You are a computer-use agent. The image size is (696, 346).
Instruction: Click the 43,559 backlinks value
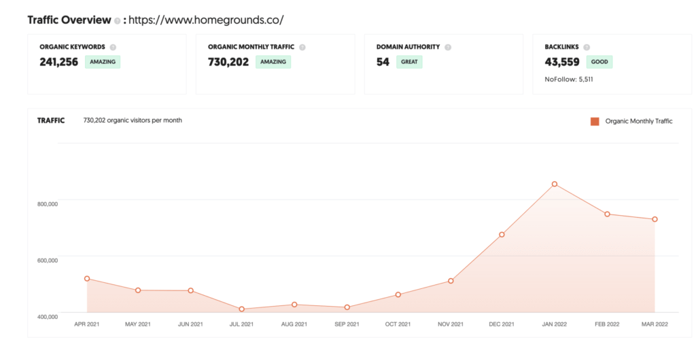click(562, 62)
